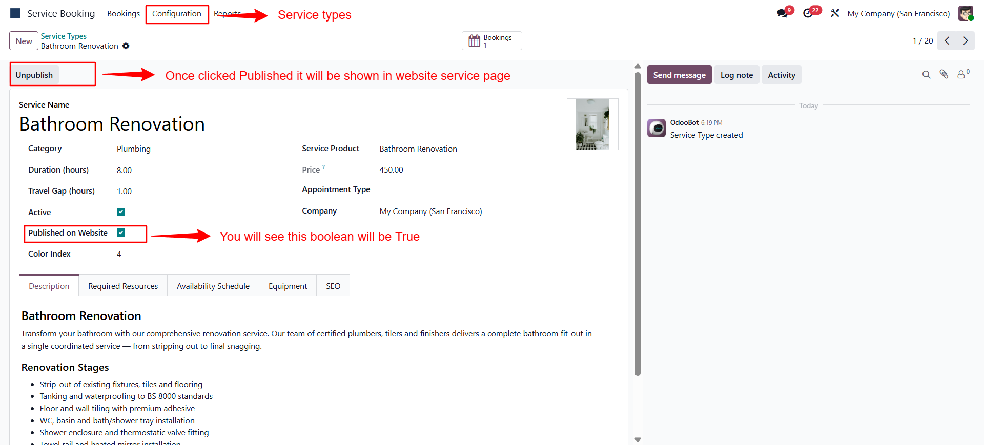Click the Renovation Stages heading
Screen dimensions: 984x445
pyautogui.click(x=65, y=367)
